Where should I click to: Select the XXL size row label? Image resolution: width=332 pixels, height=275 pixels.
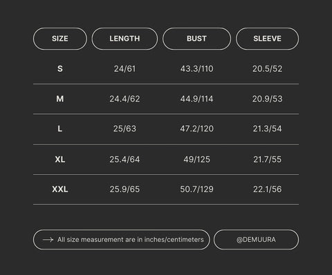pyautogui.click(x=60, y=189)
